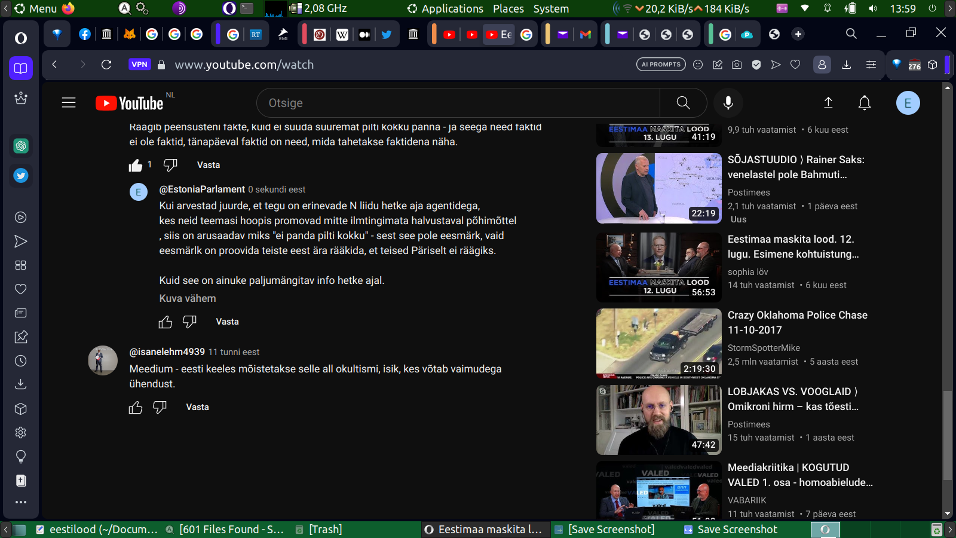Open History clock icon in Opera sidebar
The height and width of the screenshot is (538, 956).
click(21, 361)
